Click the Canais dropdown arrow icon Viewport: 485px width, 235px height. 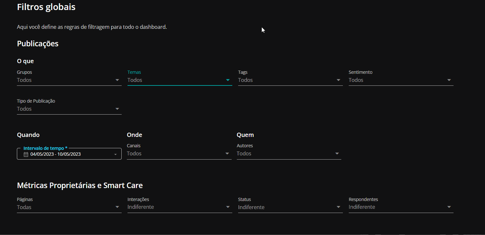click(227, 153)
